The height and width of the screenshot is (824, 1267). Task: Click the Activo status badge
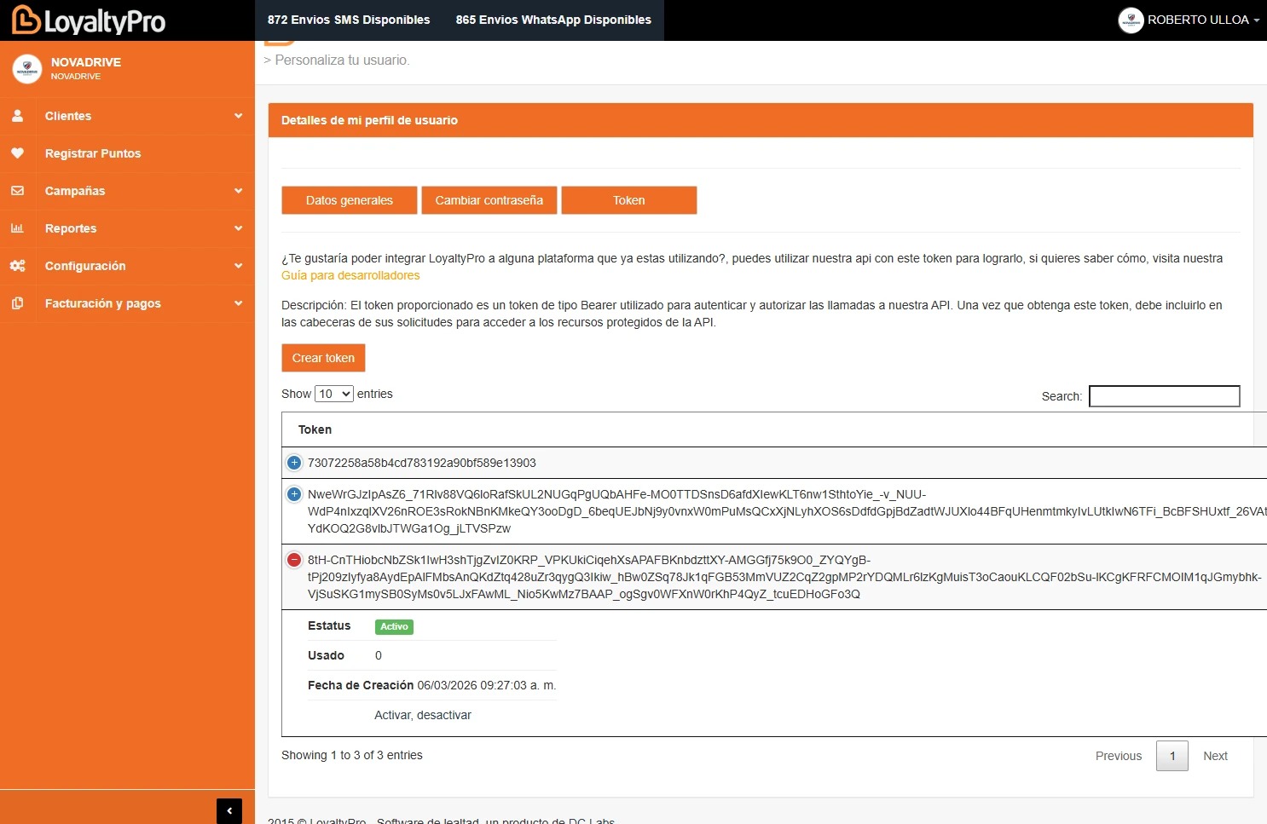[394, 626]
